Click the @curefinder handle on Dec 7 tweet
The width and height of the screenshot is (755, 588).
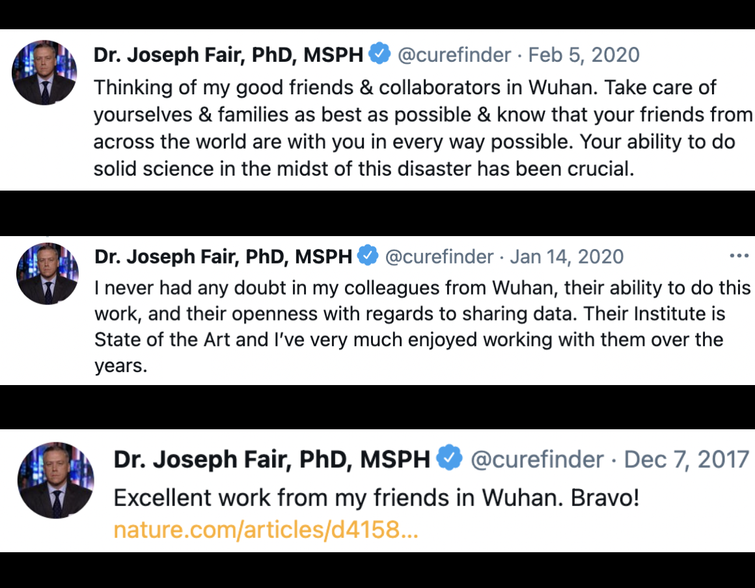tap(537, 460)
